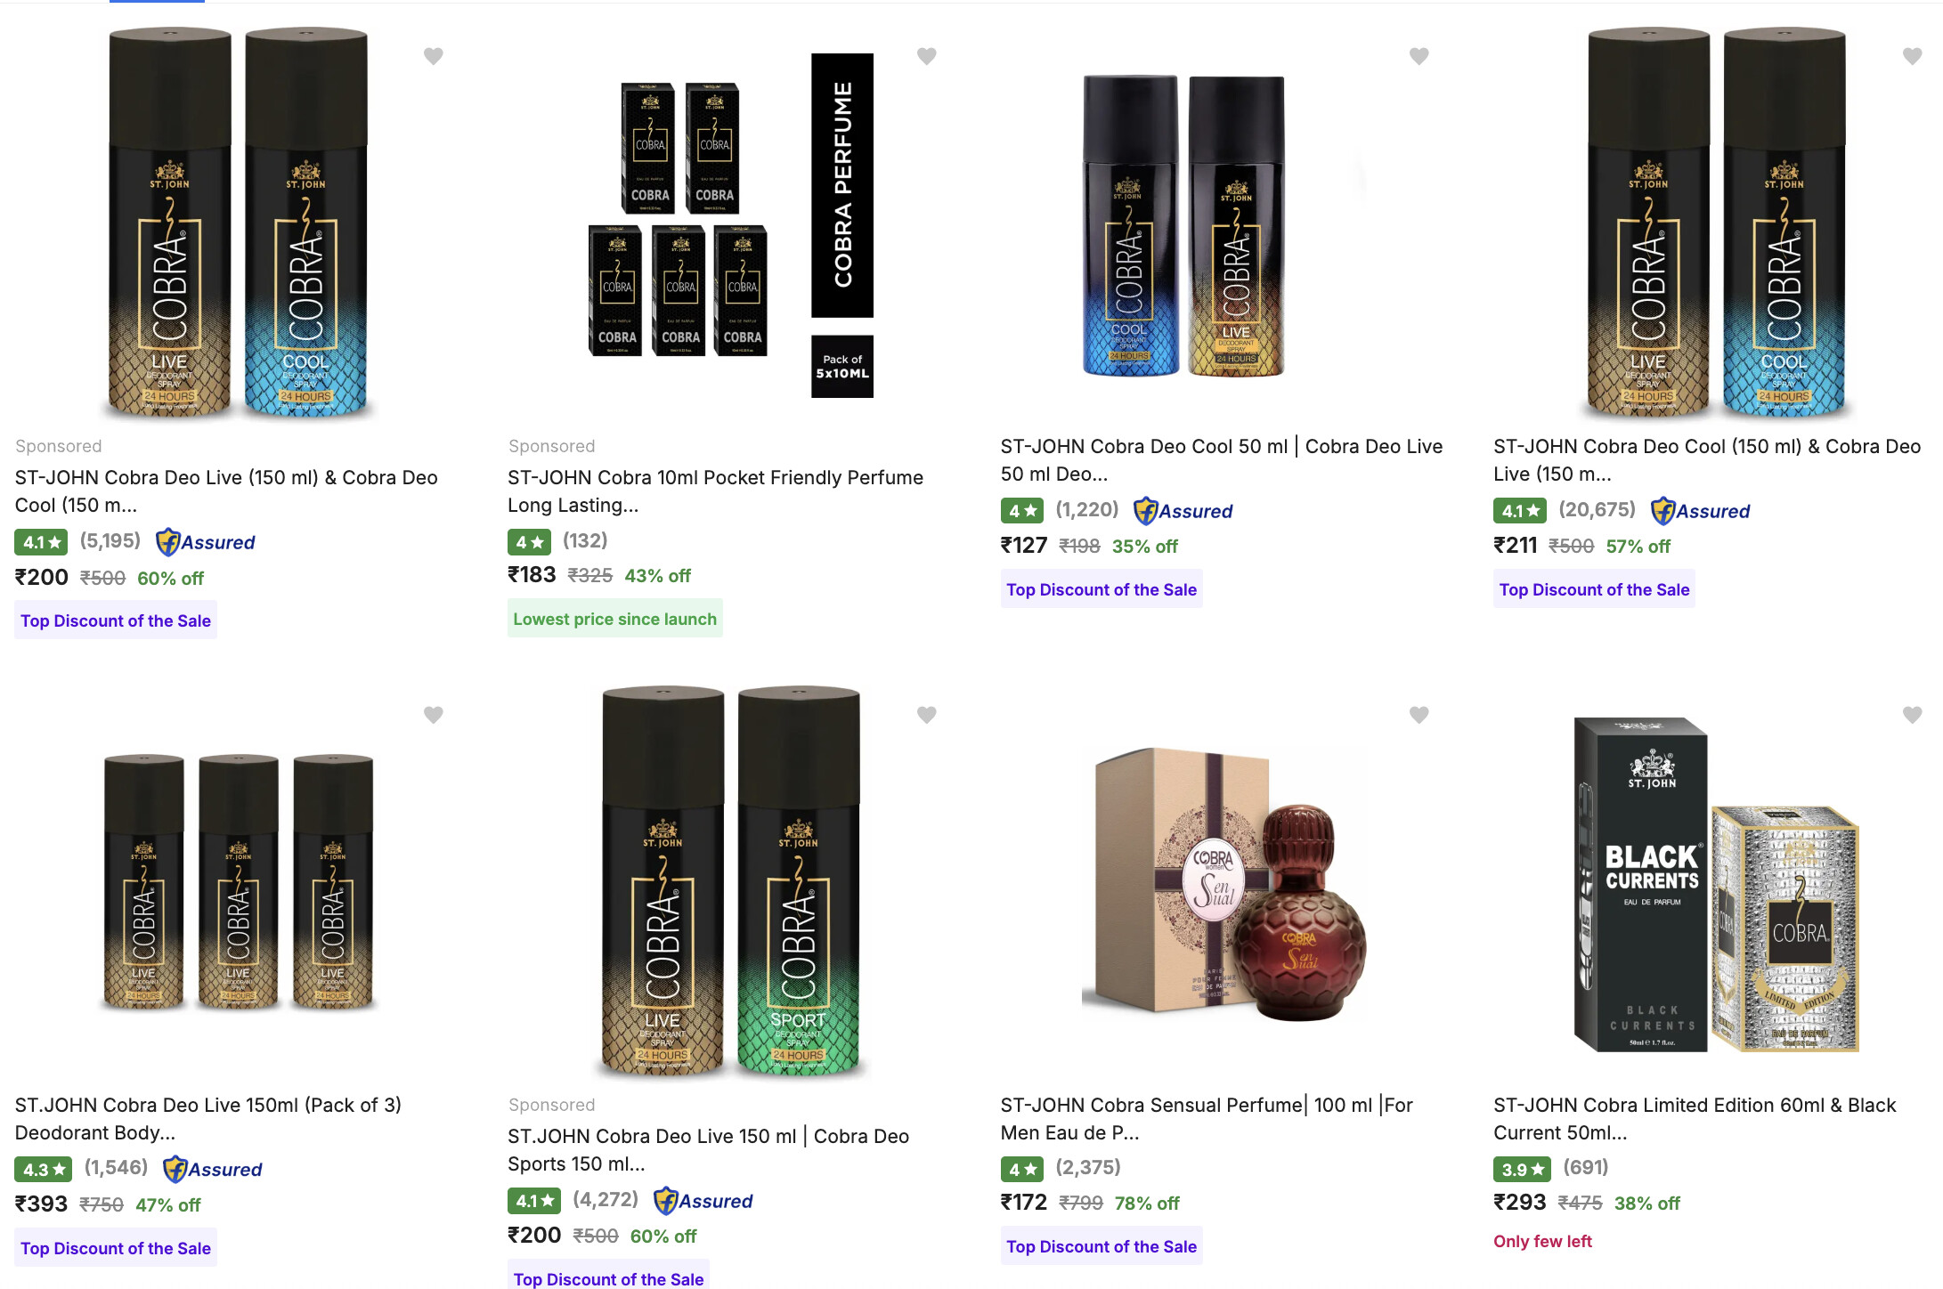
Task: Heart the Cobra Sensual Perfume 100 ml
Action: 1419,715
